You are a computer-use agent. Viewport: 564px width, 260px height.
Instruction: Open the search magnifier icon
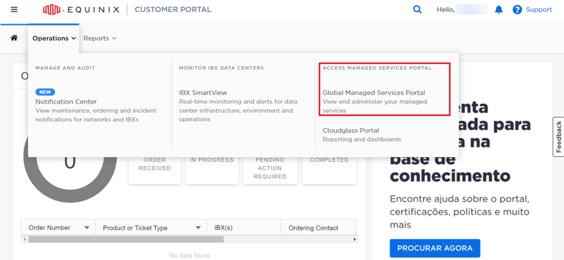click(x=417, y=10)
